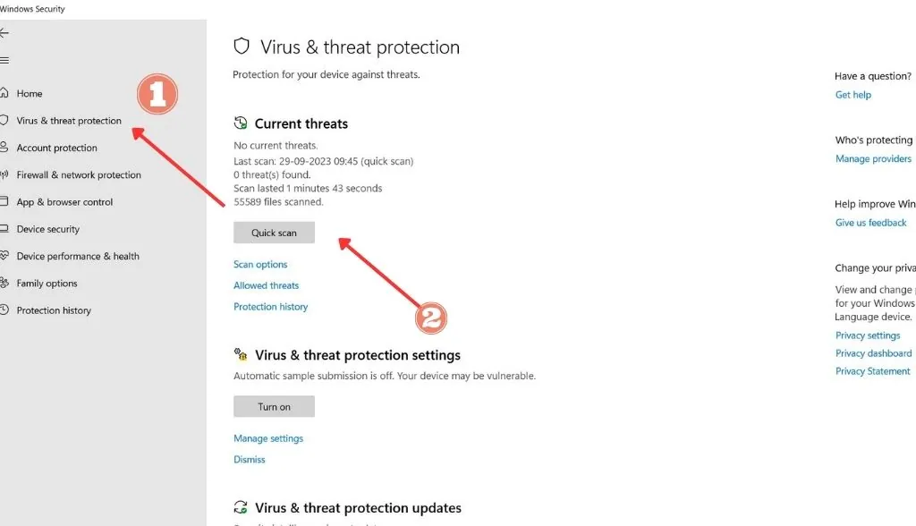Click the Firewall antenna icon
916x526 pixels.
pyautogui.click(x=4, y=174)
